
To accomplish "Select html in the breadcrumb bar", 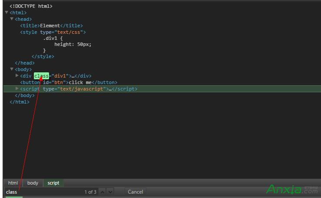I will coord(13,183).
